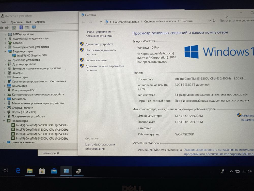The width and height of the screenshot is (254, 191).
Task: Open the address bar history dropdown
Action: 210,21
